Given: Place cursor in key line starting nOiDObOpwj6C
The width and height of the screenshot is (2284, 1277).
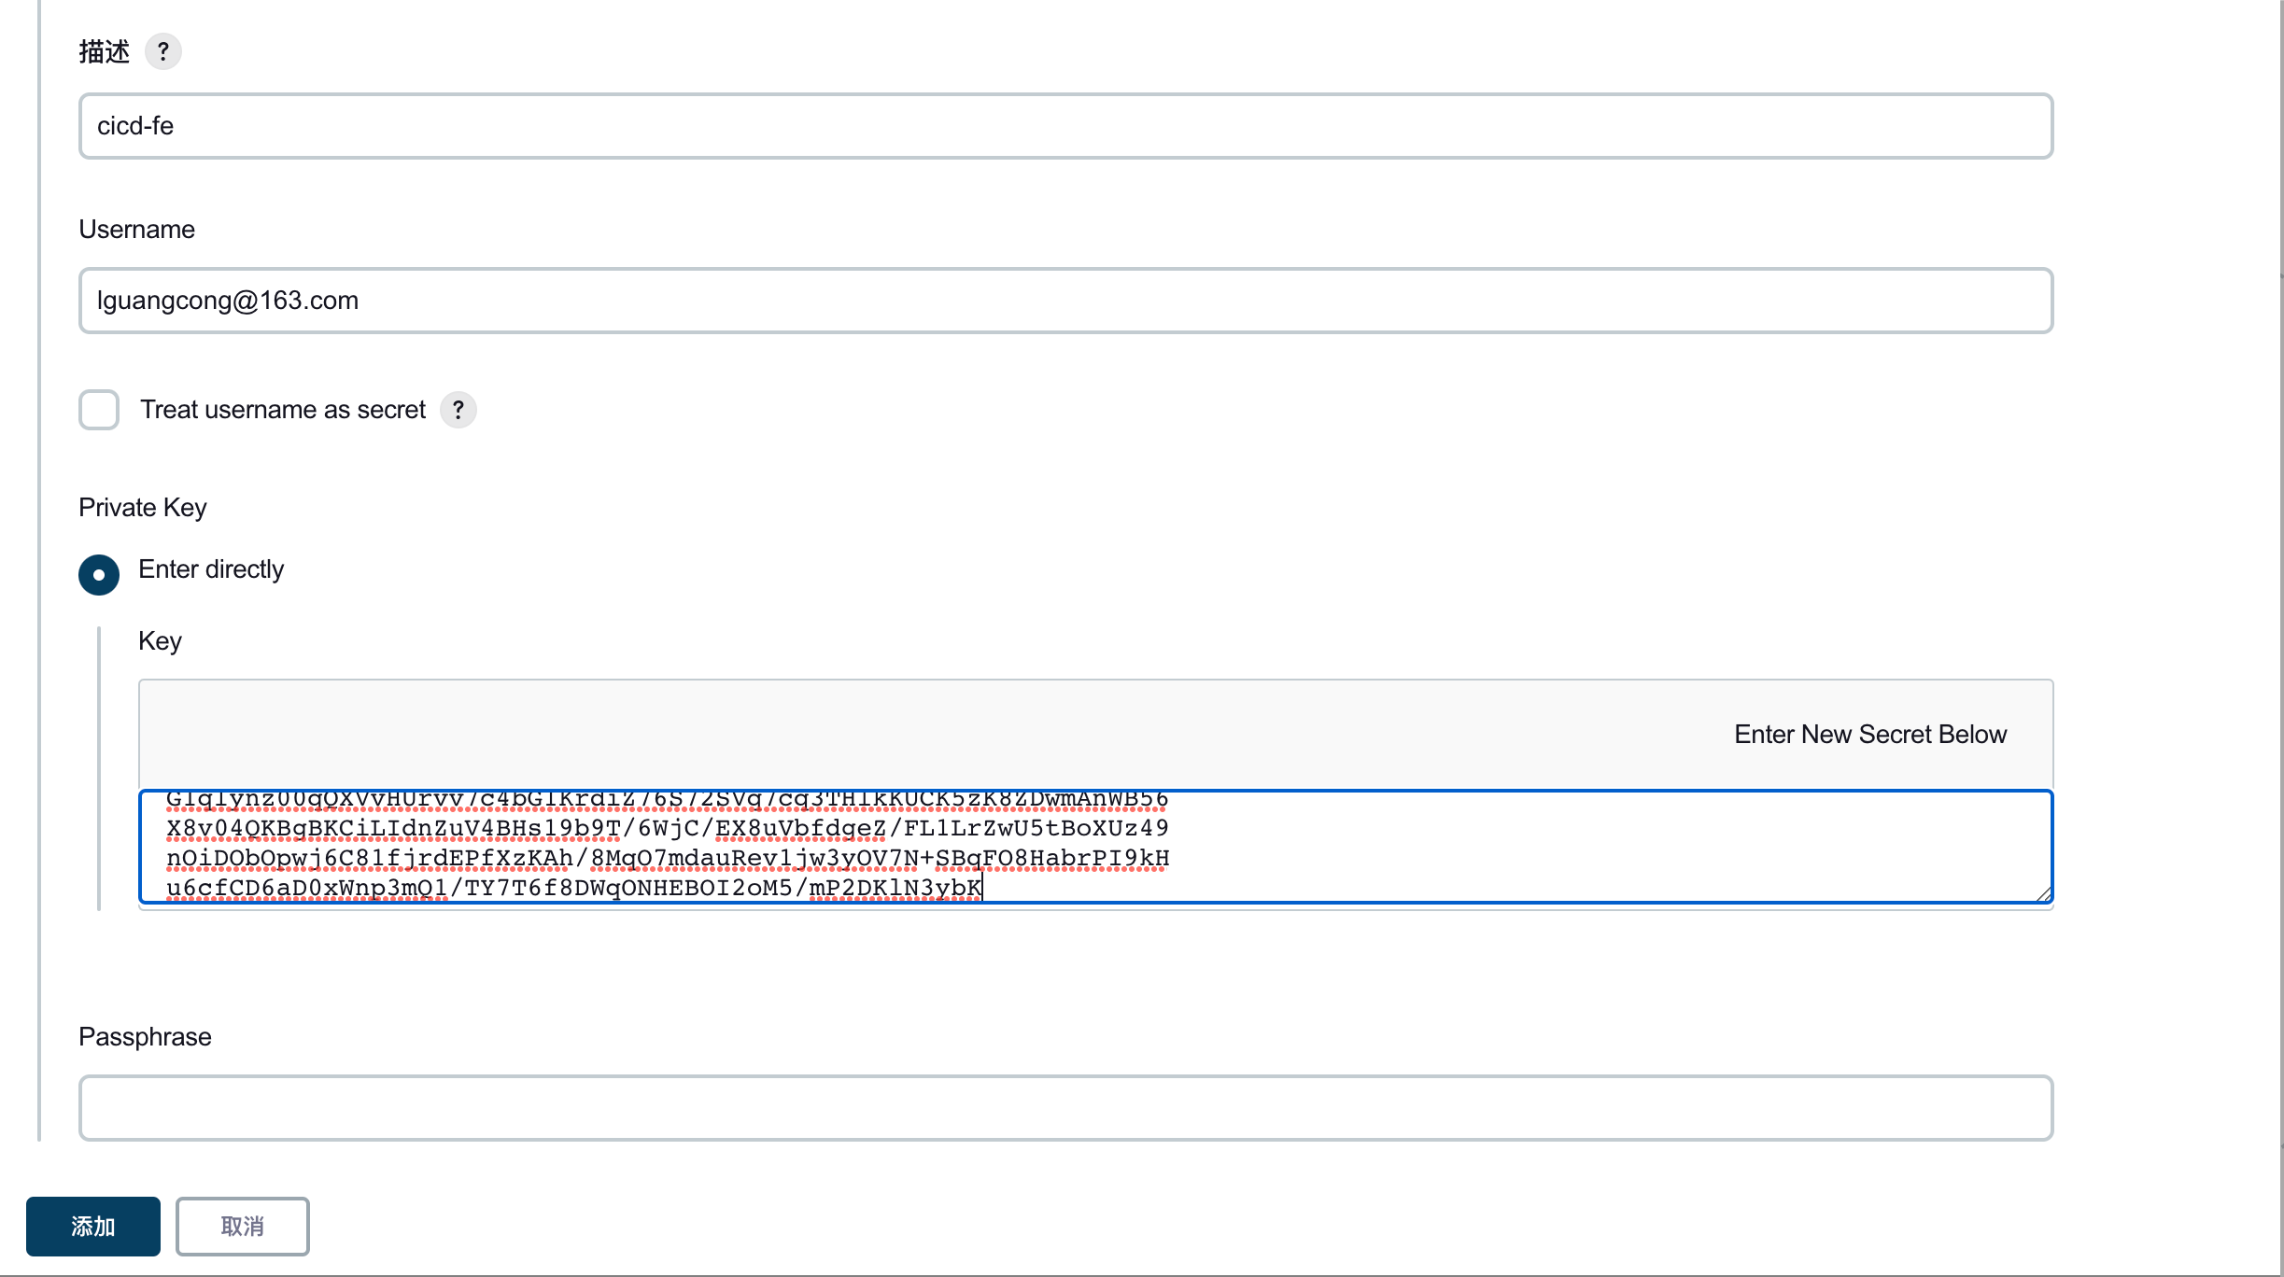Looking at the screenshot, I should point(667,859).
